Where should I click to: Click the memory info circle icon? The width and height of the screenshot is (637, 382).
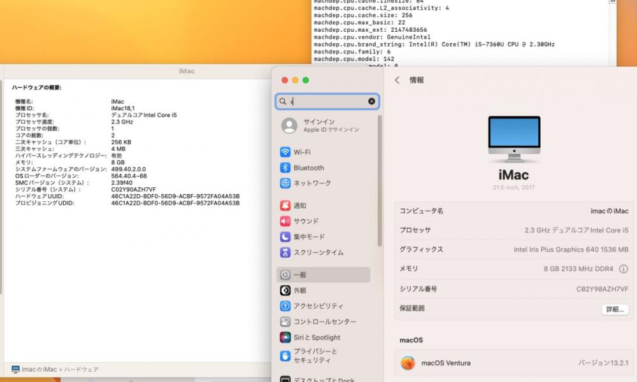pos(623,269)
